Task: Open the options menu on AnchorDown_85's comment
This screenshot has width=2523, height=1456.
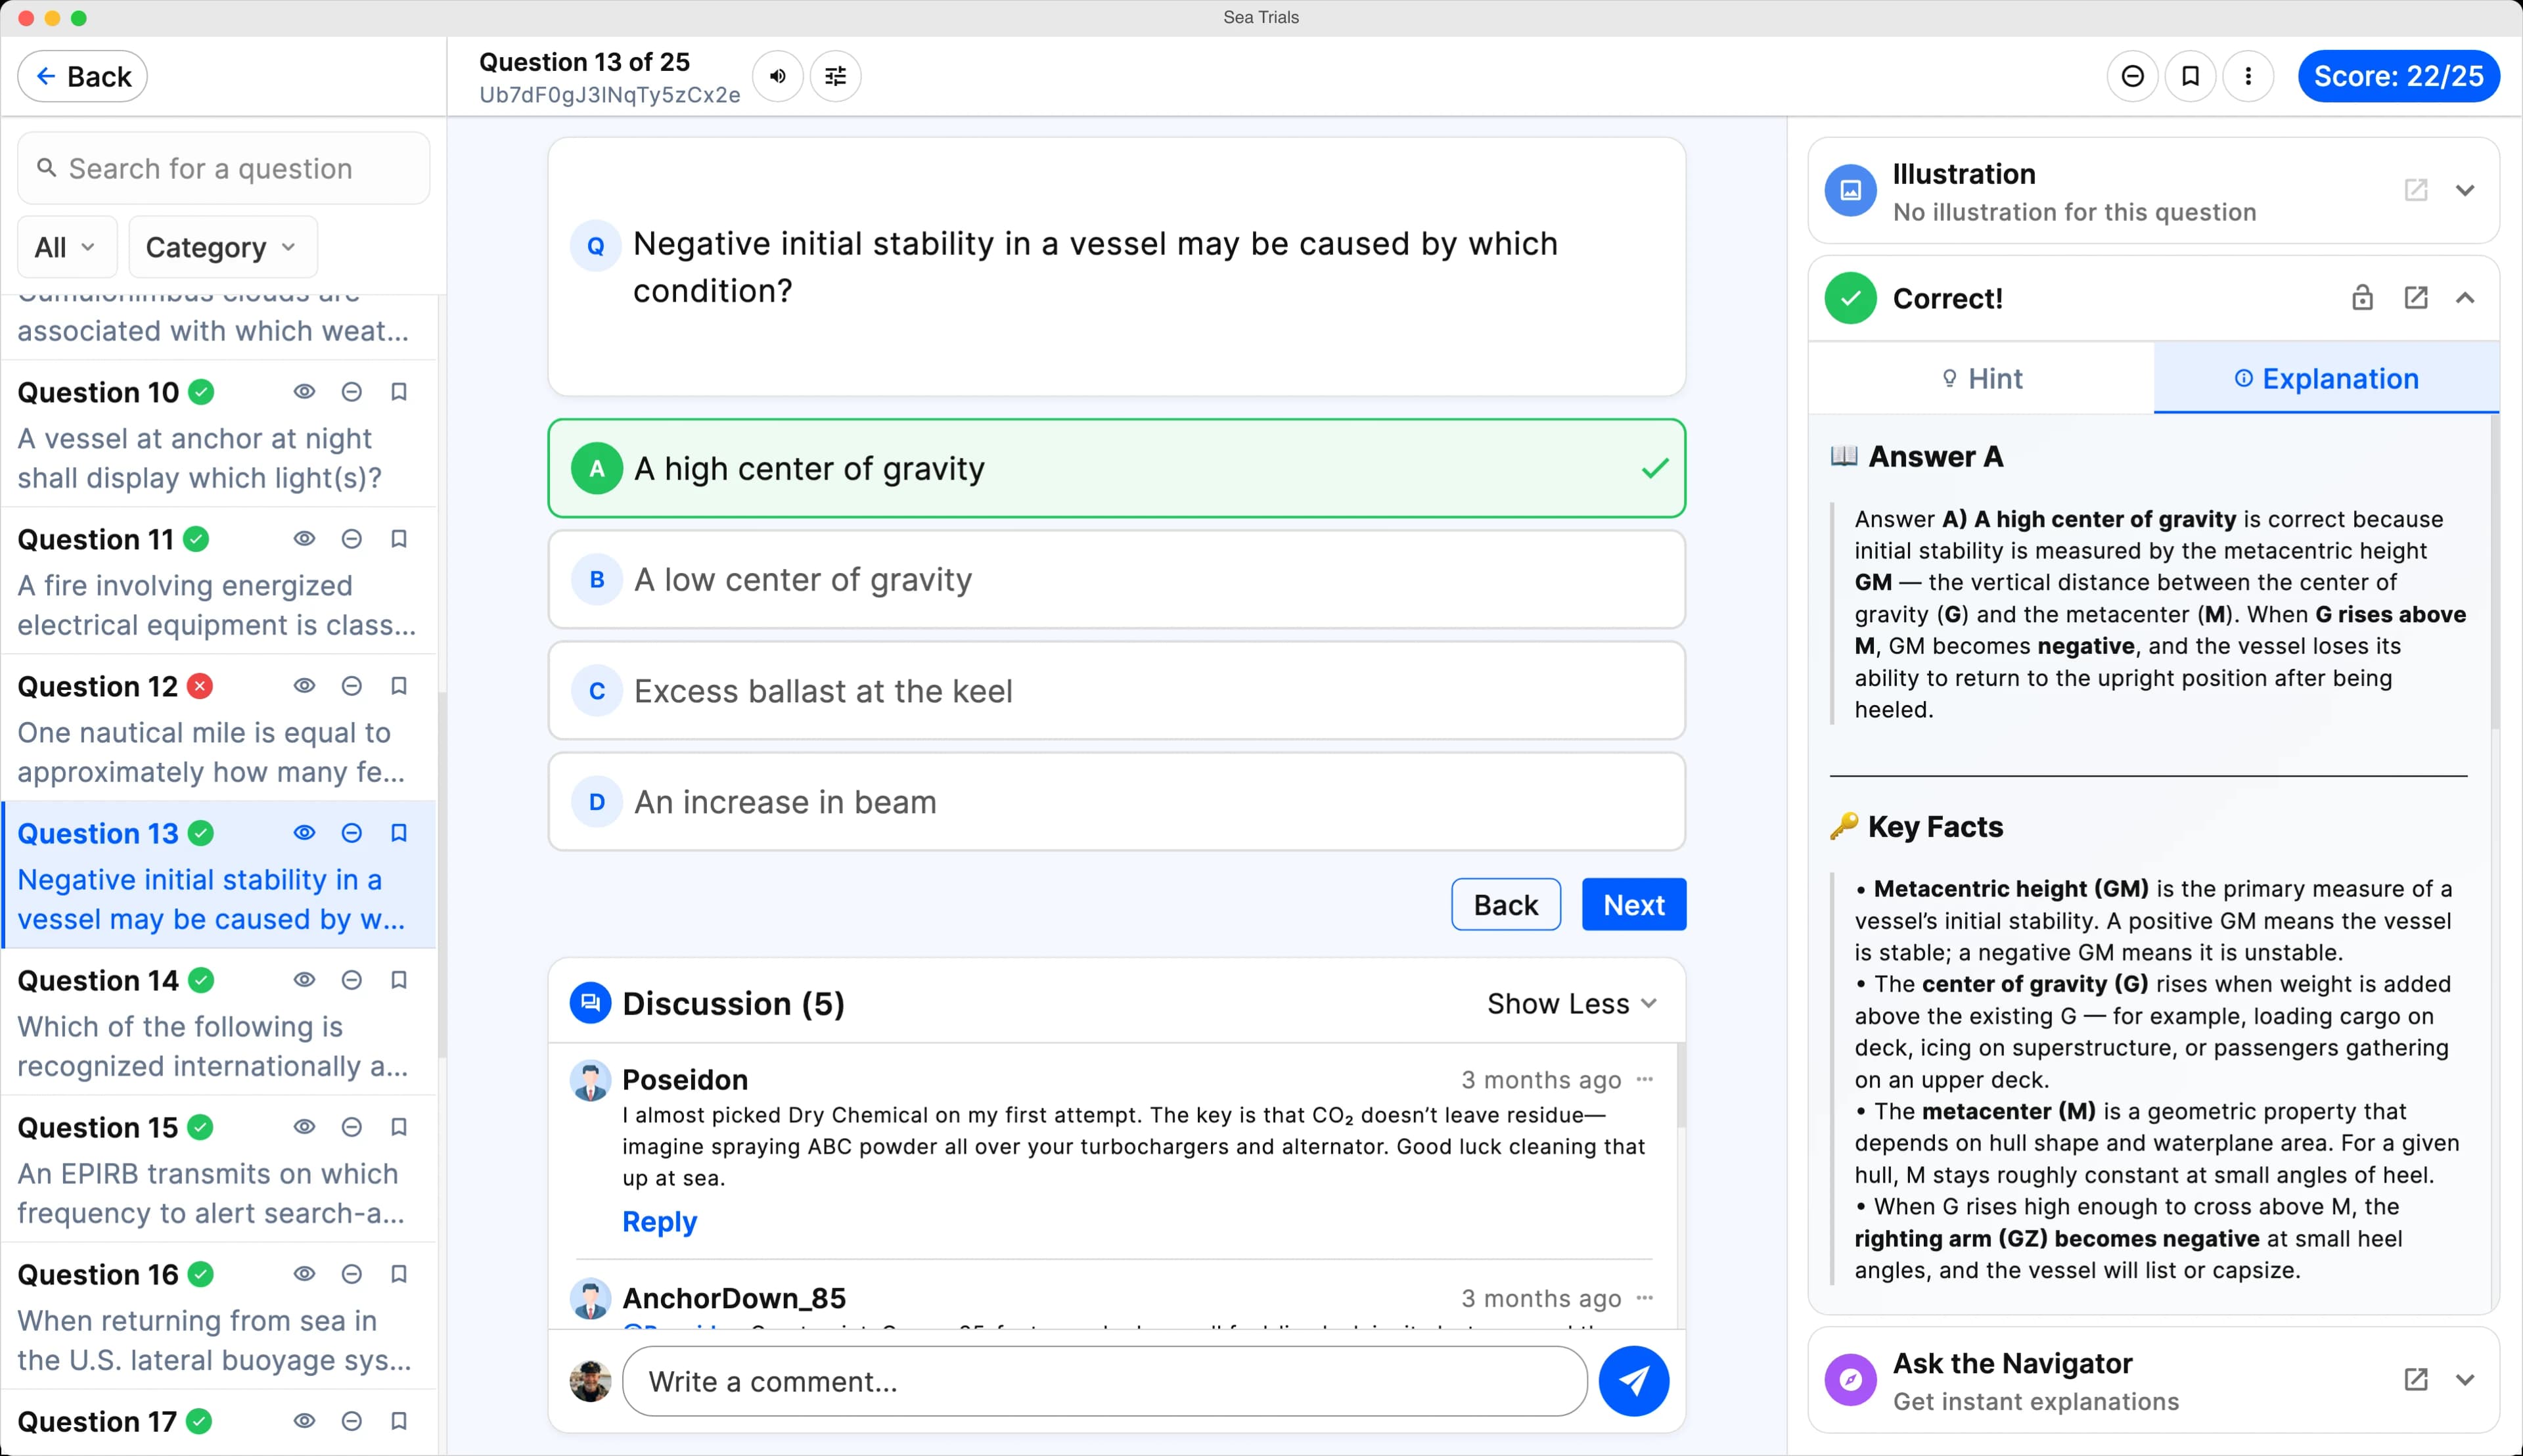Action: pyautogui.click(x=1644, y=1298)
